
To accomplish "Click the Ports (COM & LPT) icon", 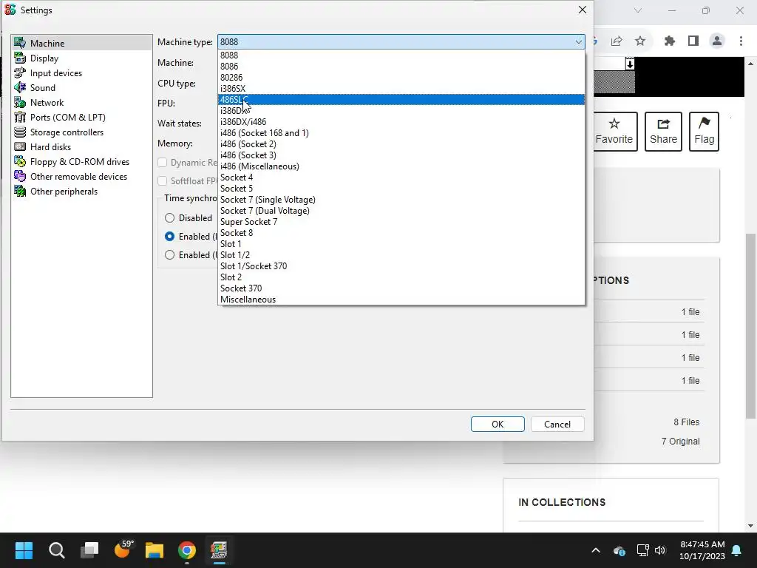I will click(20, 118).
